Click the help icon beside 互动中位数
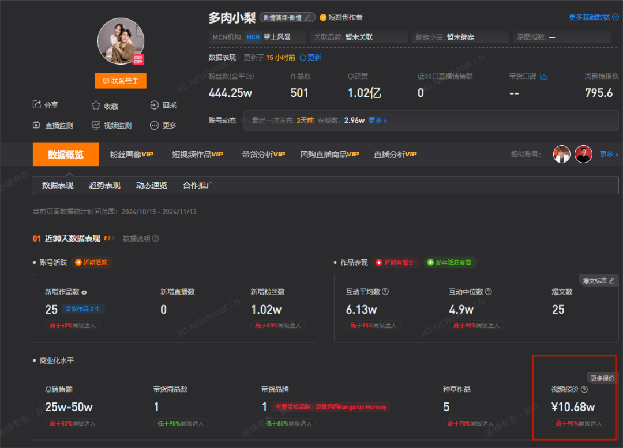 489,292
